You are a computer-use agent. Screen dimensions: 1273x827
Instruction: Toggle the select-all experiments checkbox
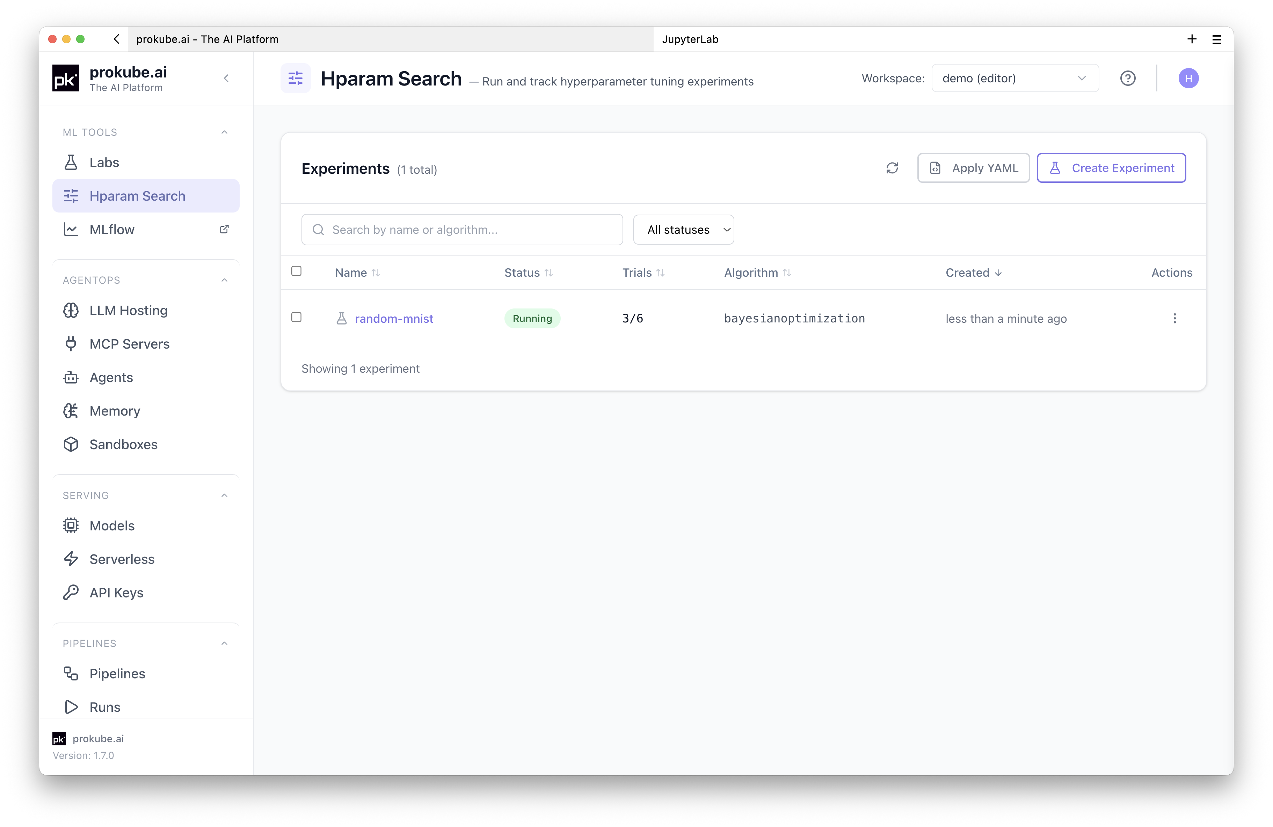point(296,271)
